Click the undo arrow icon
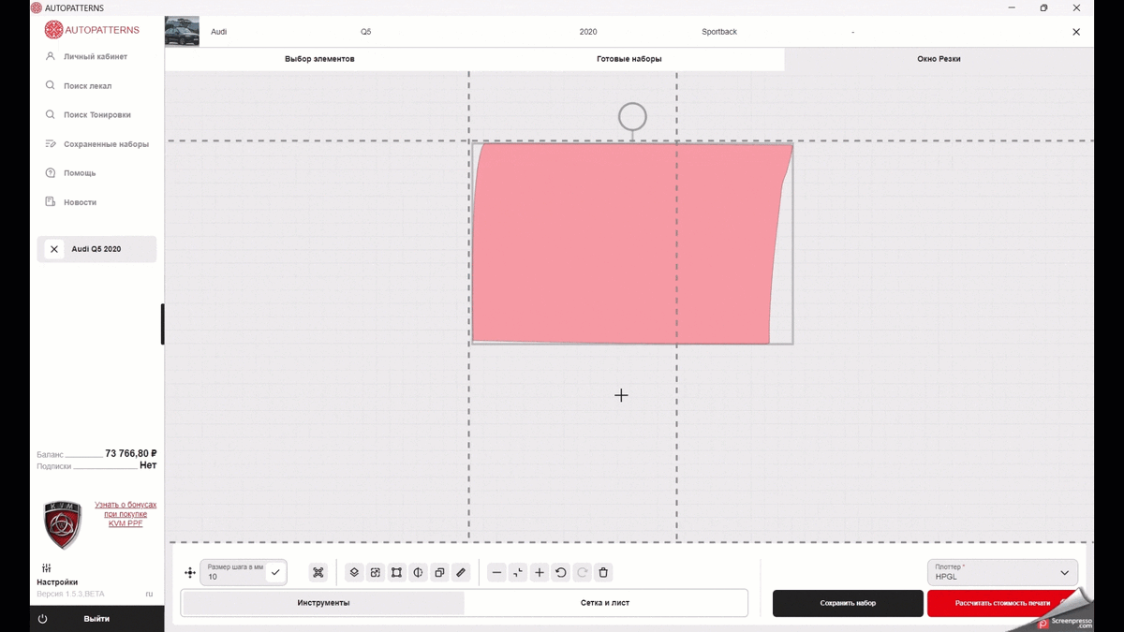The image size is (1124, 632). point(561,573)
